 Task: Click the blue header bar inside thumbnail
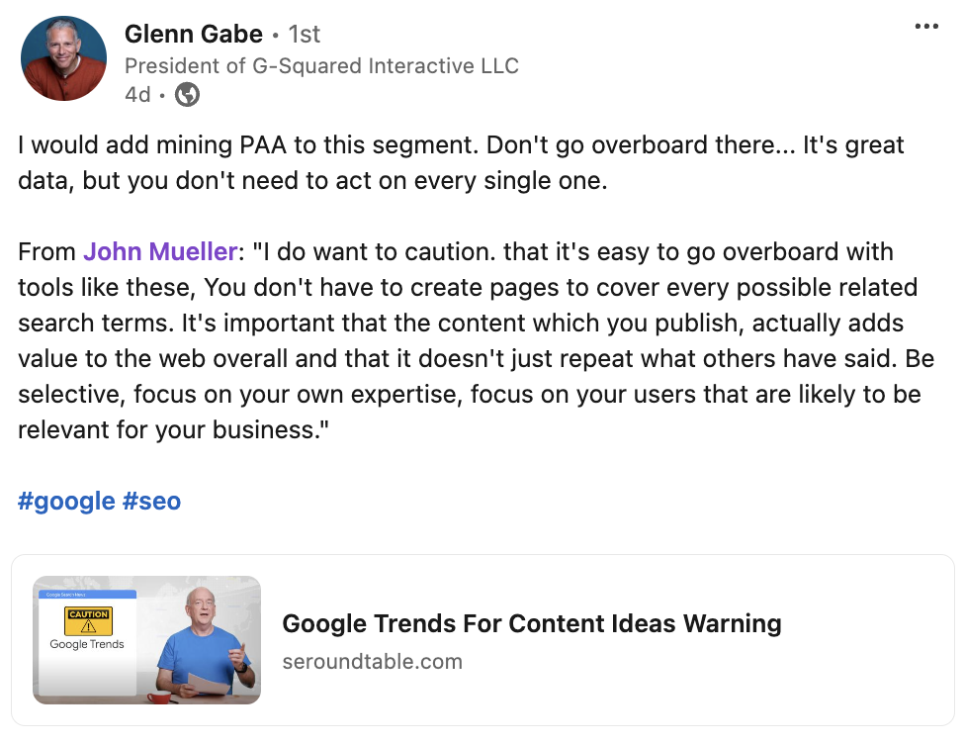click(x=87, y=595)
